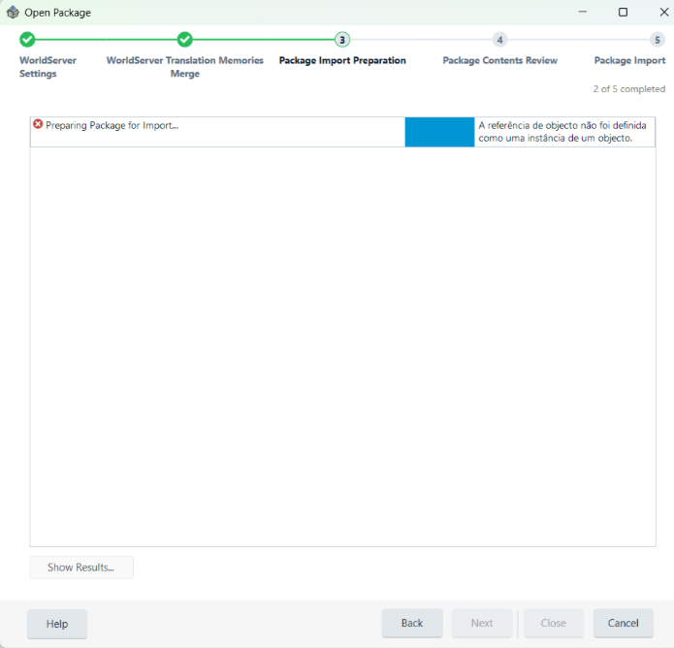Click the Open Package window title
This screenshot has width=674, height=648.
pos(57,13)
